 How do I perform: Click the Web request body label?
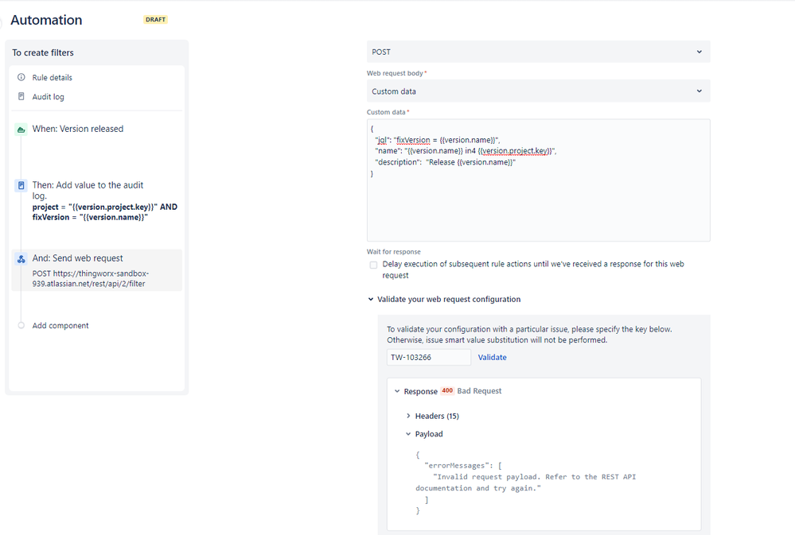point(395,73)
